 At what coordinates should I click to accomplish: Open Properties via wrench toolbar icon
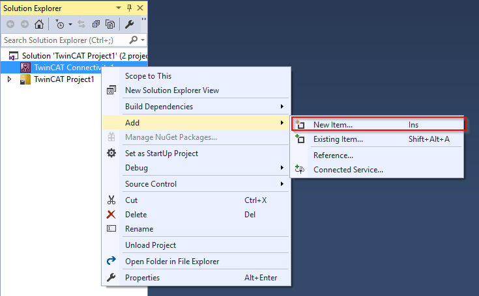pyautogui.click(x=129, y=24)
